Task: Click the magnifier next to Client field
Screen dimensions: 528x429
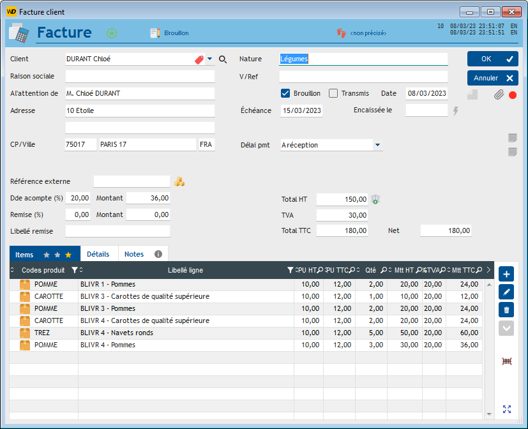Action: point(223,59)
